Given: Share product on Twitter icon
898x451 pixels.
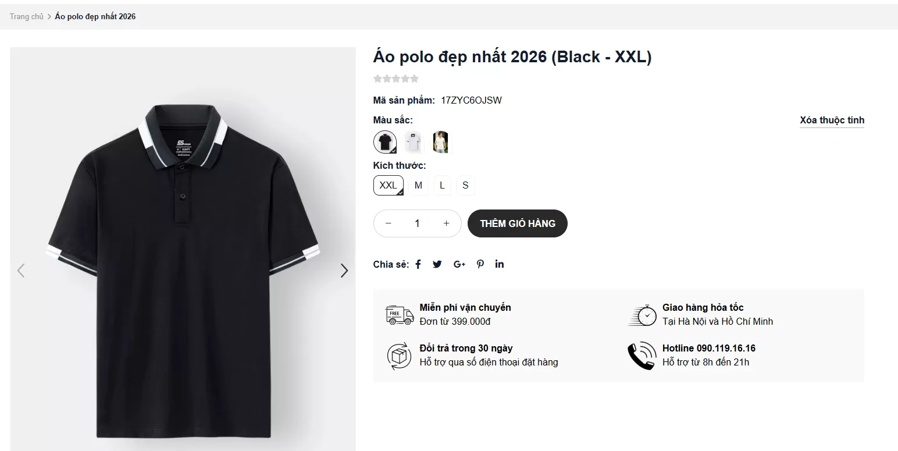Looking at the screenshot, I should (x=437, y=264).
